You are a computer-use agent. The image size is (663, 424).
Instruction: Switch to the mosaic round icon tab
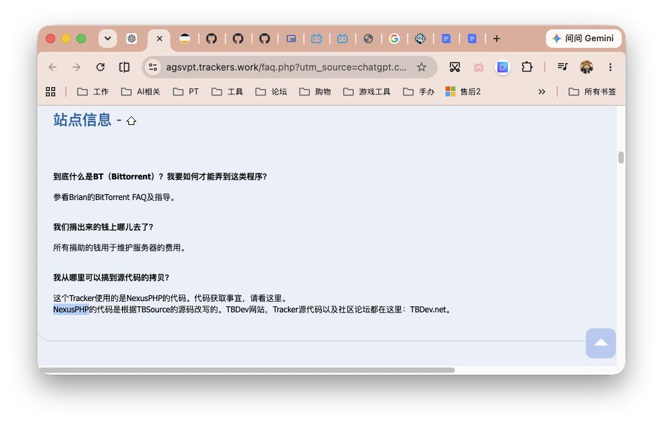(x=420, y=39)
